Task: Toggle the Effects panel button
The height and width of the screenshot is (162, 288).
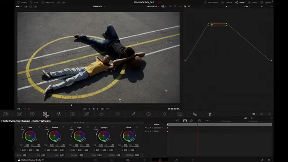Action: pyautogui.click(x=253, y=3)
